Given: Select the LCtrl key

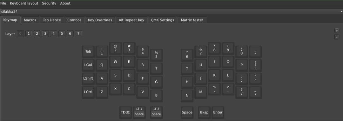Looking at the screenshot, I should click(x=88, y=92).
